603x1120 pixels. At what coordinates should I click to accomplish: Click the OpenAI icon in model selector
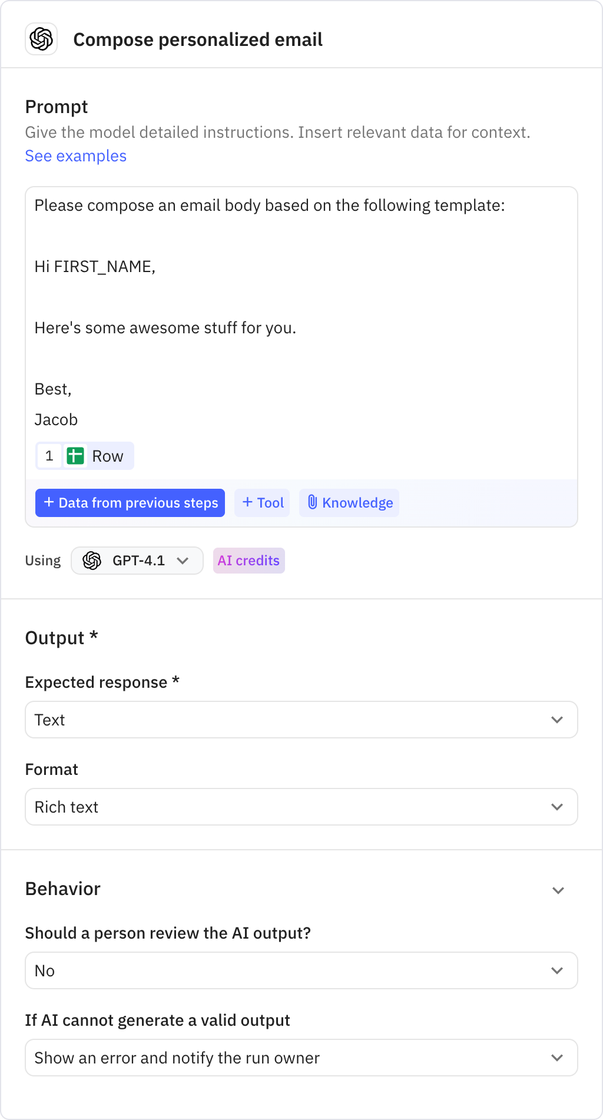point(92,561)
